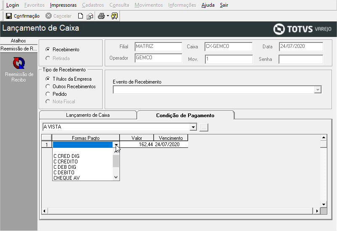Select the Pedido radio button

tap(48, 94)
